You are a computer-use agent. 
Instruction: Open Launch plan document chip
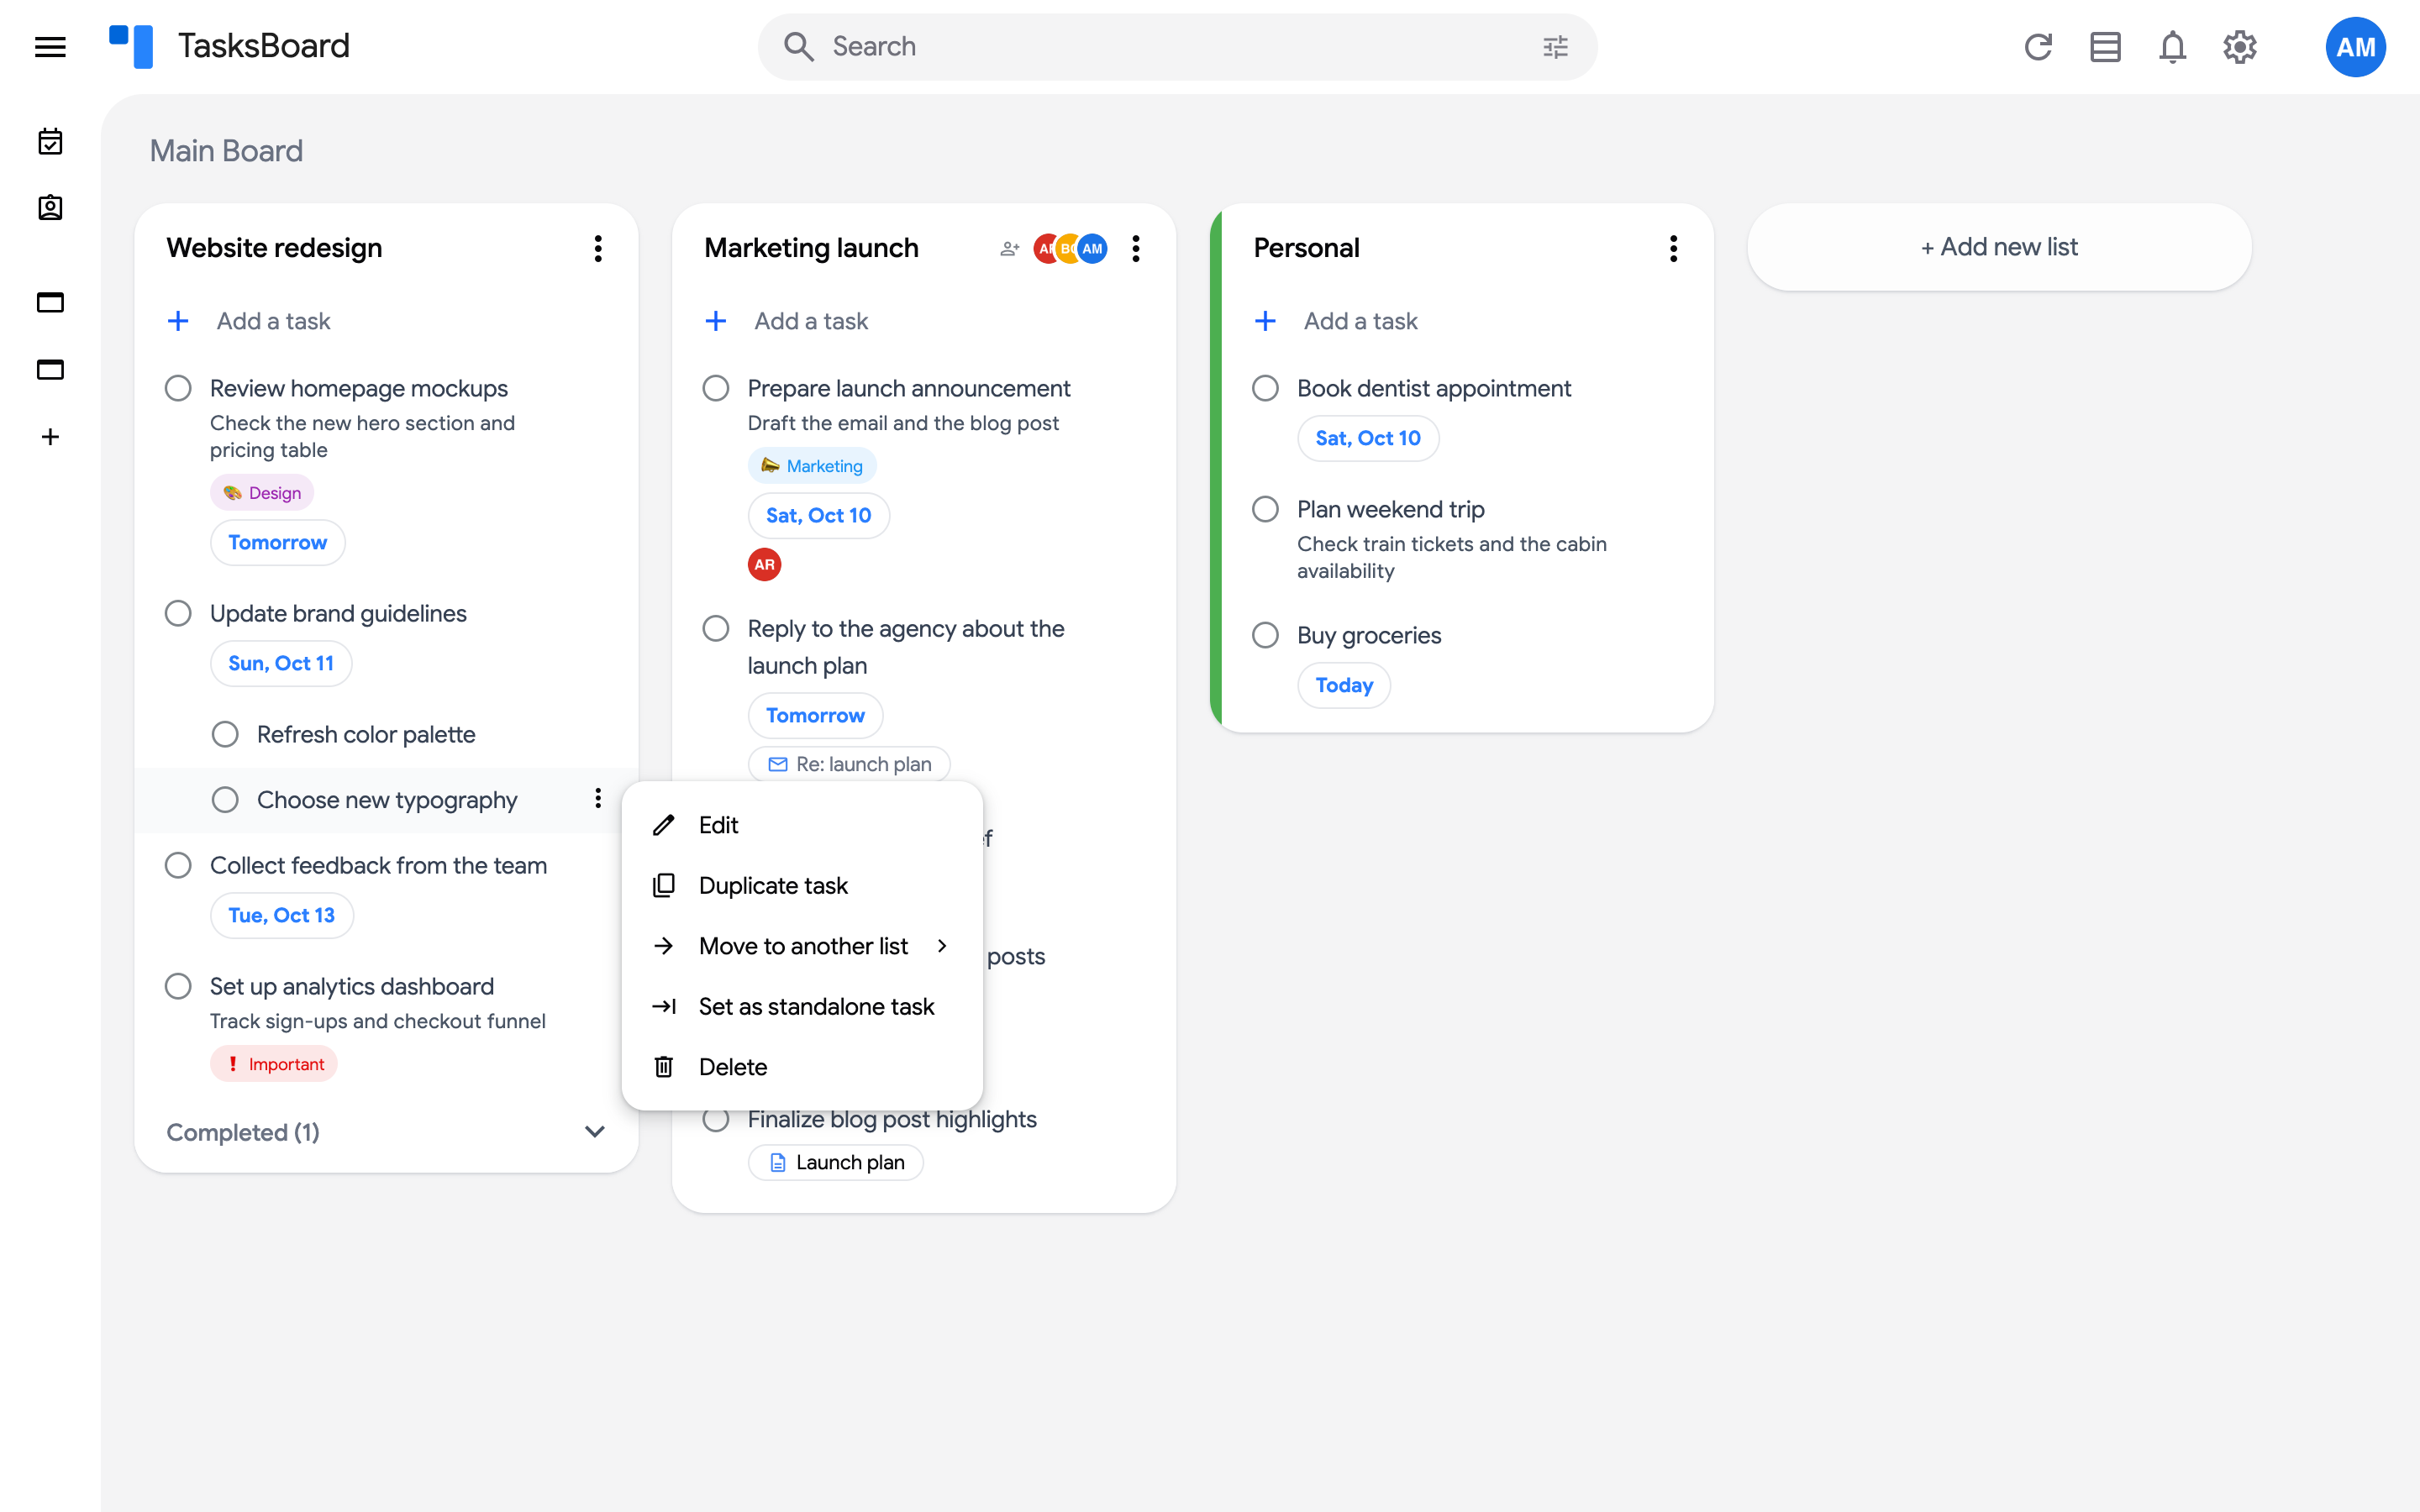tap(836, 1162)
